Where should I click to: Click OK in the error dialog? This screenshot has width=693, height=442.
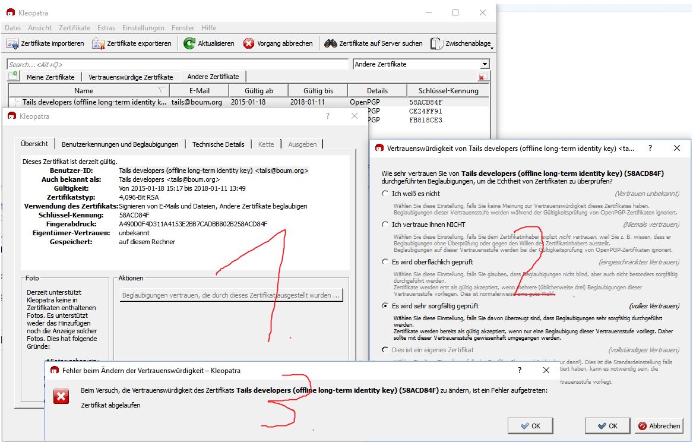[x=530, y=425]
